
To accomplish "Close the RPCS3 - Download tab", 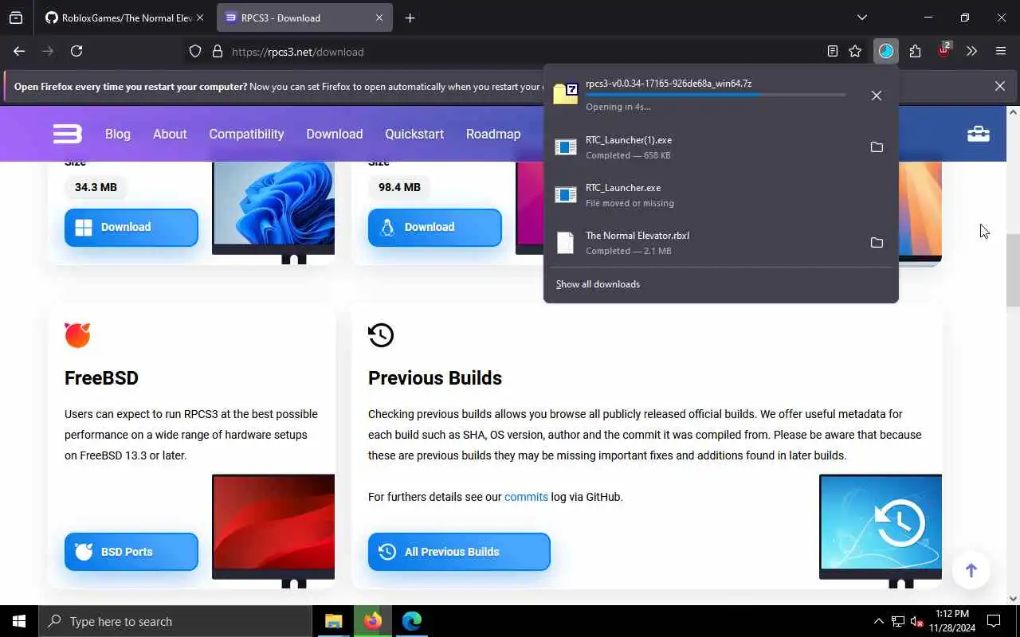I will 379,18.
